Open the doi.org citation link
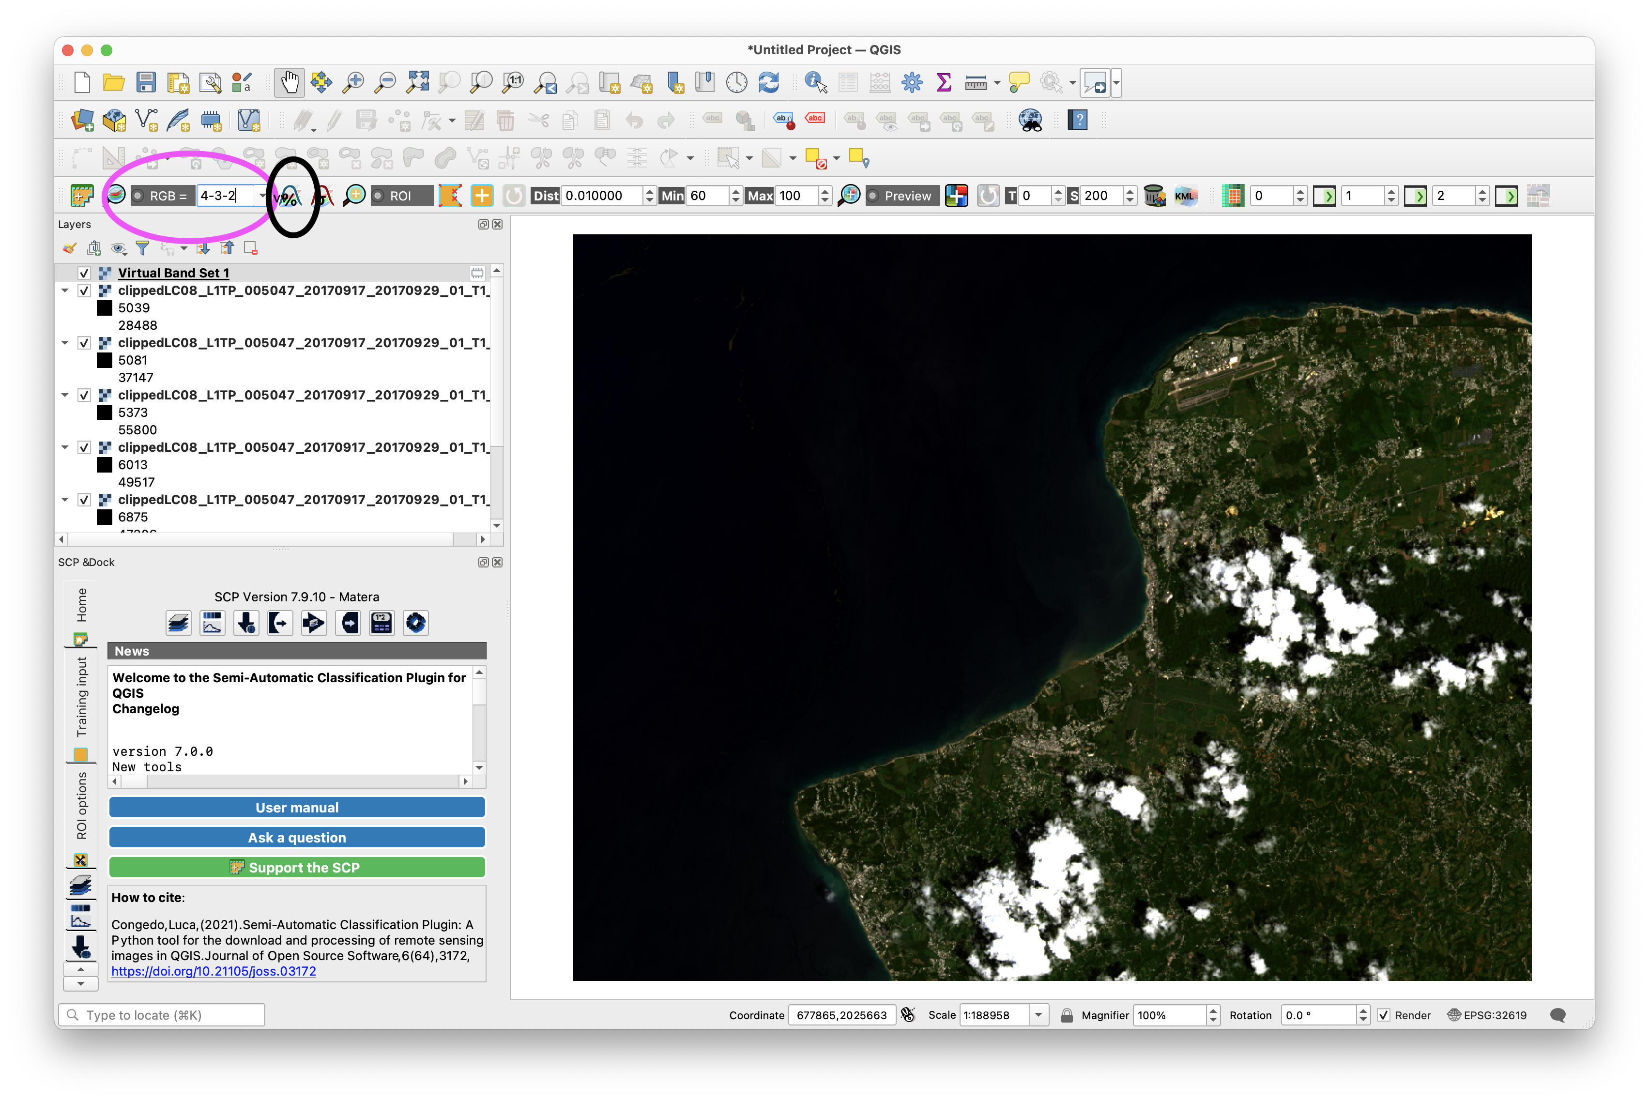 pyautogui.click(x=214, y=971)
